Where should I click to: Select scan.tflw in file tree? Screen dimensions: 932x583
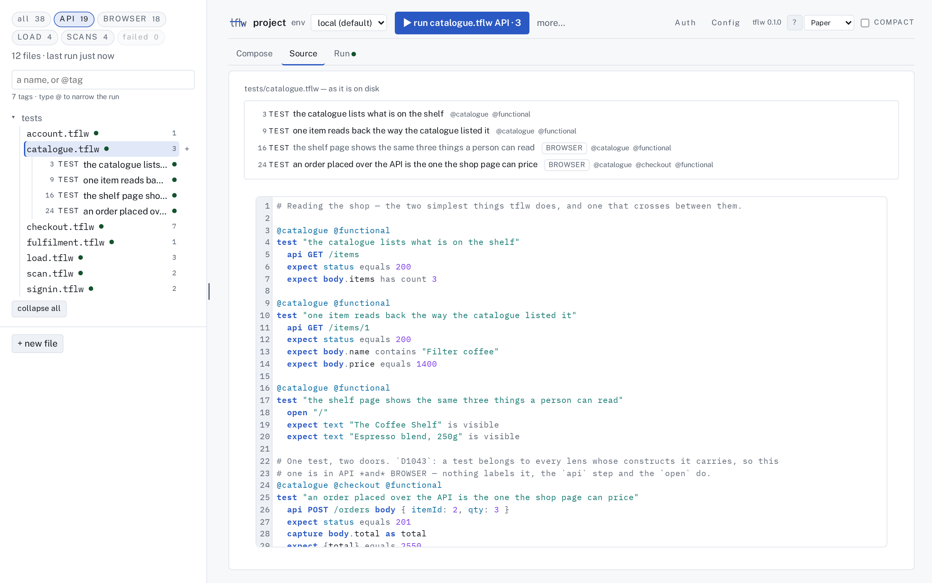click(102, 273)
